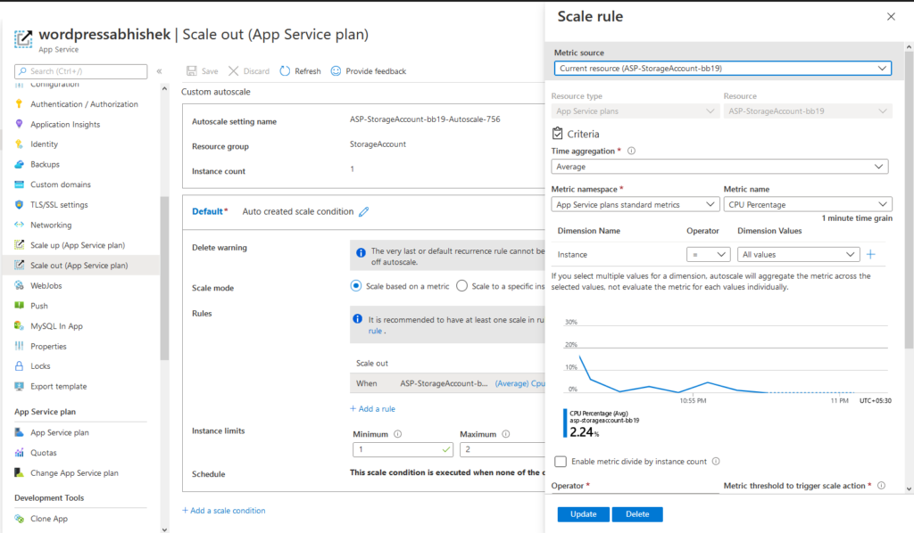Click the Custom domains icon
Viewport: 914px width, 533px height.
click(x=20, y=184)
